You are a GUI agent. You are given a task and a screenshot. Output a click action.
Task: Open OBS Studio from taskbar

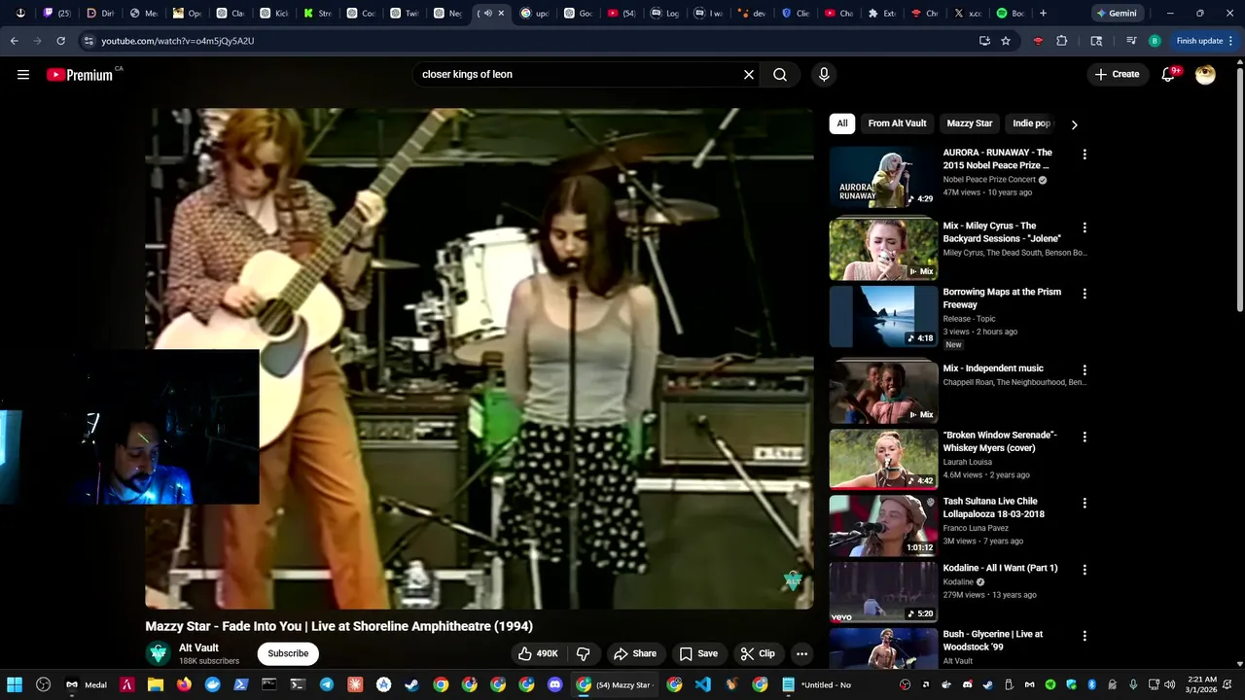pos(43,684)
